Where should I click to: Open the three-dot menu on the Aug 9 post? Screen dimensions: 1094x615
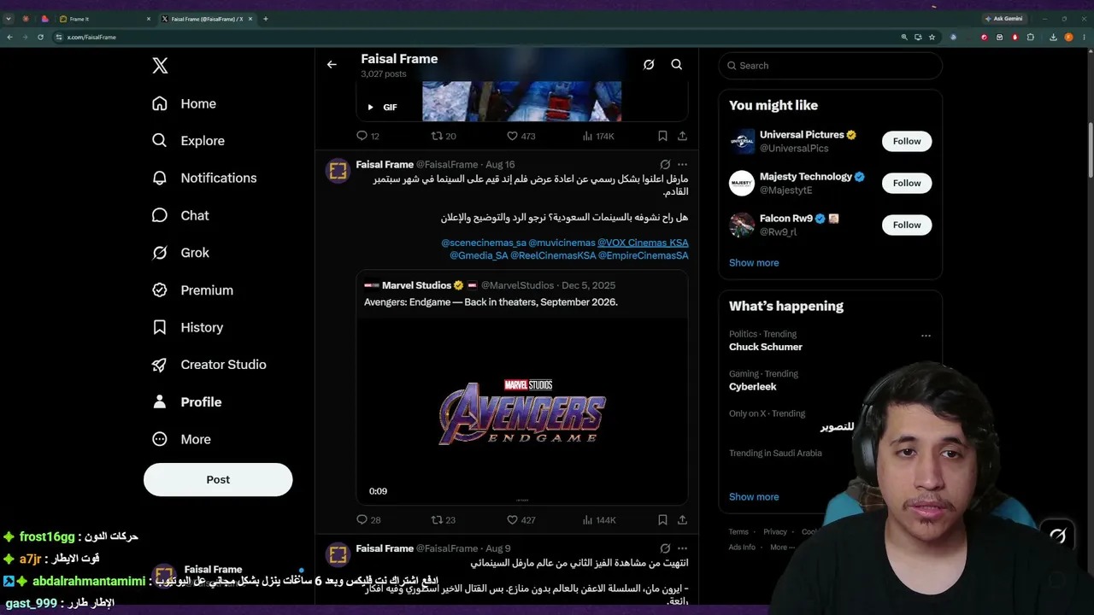[682, 548]
